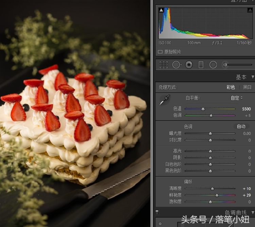The image size is (255, 227).
Task: Collapse the 基本 panel
Action: 253,77
